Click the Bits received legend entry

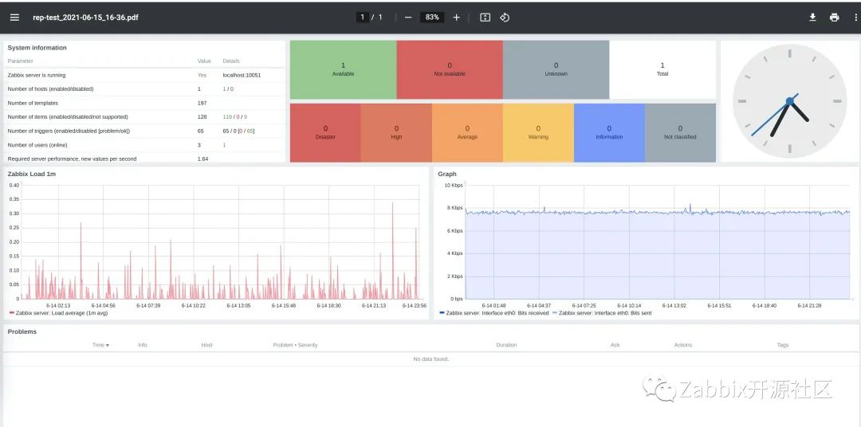493,313
